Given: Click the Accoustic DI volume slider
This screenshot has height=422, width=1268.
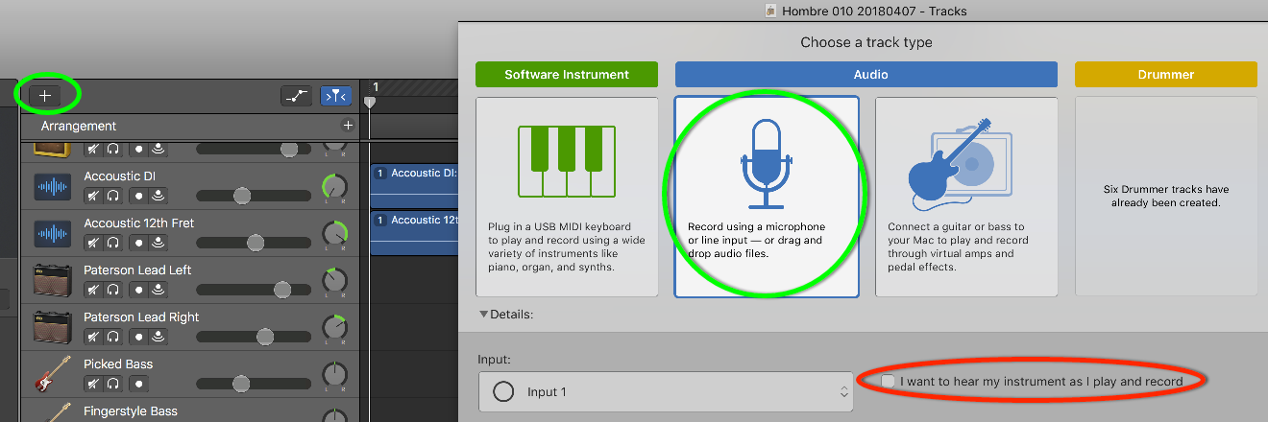Looking at the screenshot, I should click(254, 195).
